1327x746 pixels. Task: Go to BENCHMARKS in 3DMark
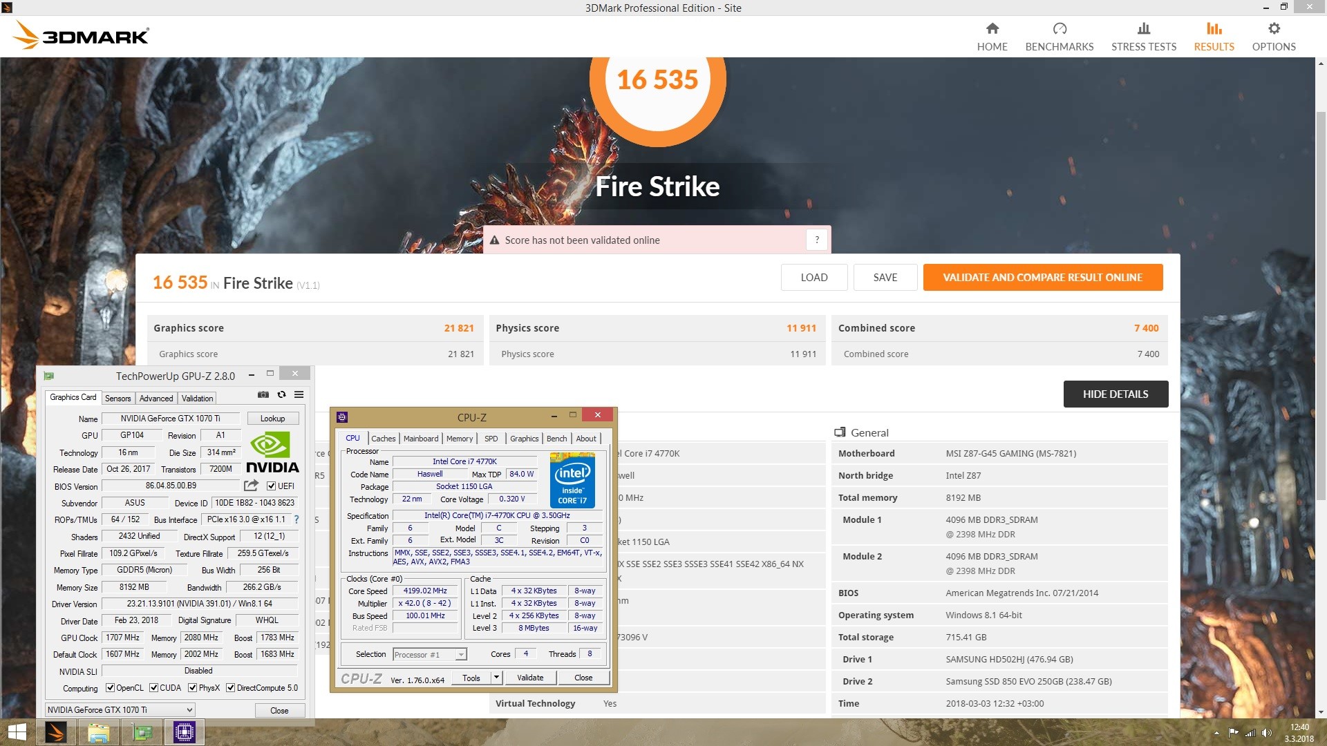[x=1059, y=37]
